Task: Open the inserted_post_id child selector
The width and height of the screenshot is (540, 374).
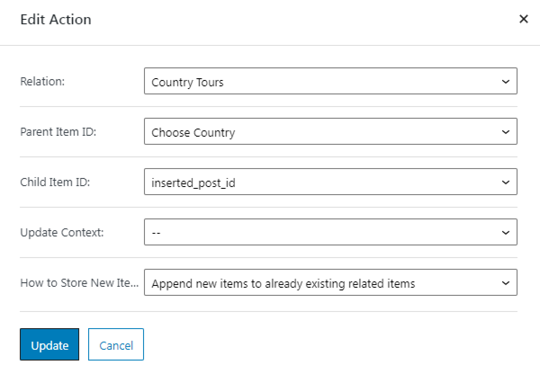Action: tap(315, 182)
